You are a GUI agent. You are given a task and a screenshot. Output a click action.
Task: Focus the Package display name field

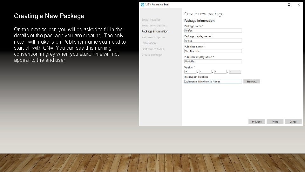tap(213, 41)
